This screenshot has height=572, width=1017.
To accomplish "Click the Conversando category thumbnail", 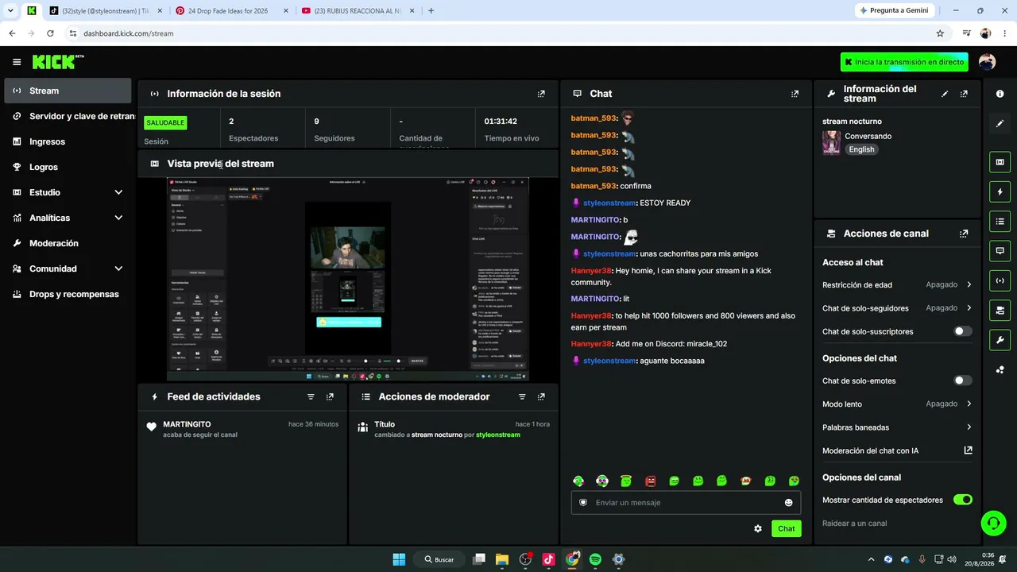I will pos(831,143).
